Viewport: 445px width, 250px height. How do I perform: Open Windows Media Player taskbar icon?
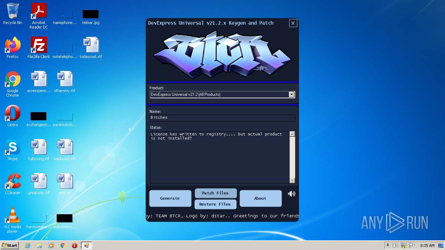pos(51,245)
